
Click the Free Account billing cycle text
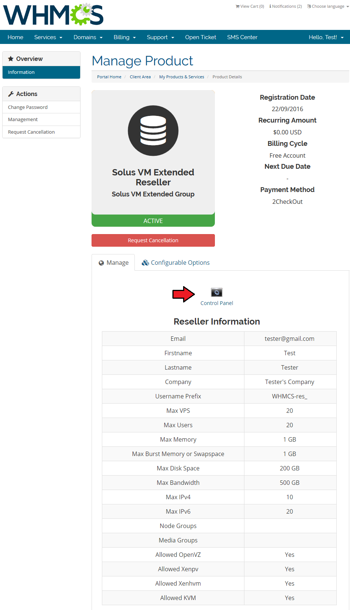(287, 155)
